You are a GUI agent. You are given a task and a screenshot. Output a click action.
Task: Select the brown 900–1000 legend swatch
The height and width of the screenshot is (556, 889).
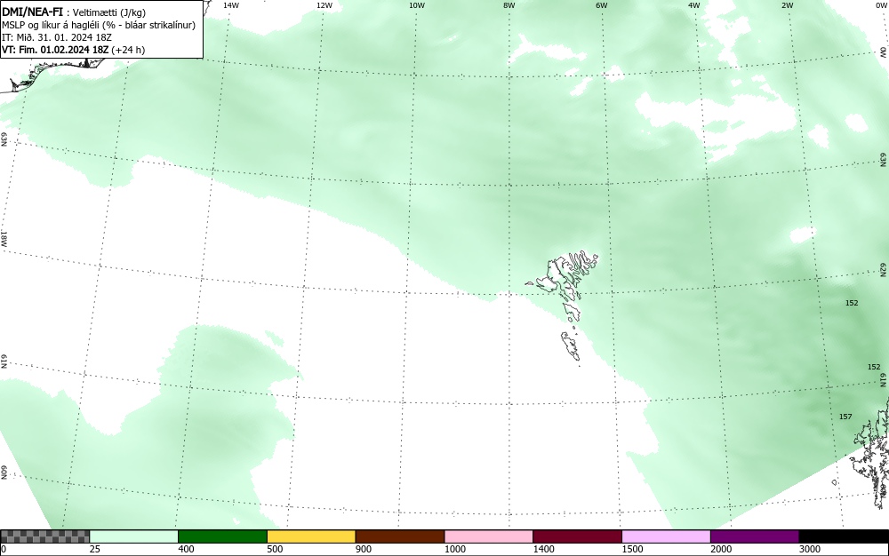tap(400, 536)
